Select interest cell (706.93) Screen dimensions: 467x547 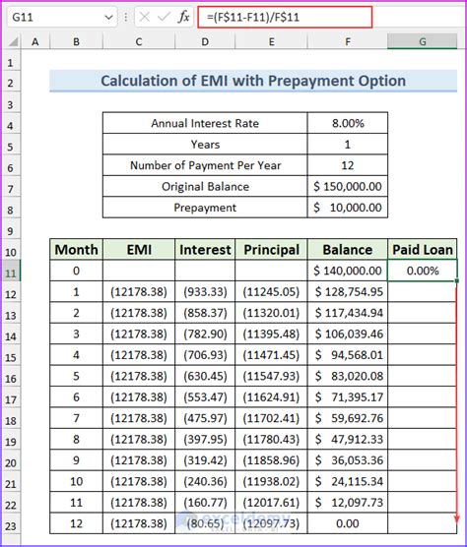[205, 355]
